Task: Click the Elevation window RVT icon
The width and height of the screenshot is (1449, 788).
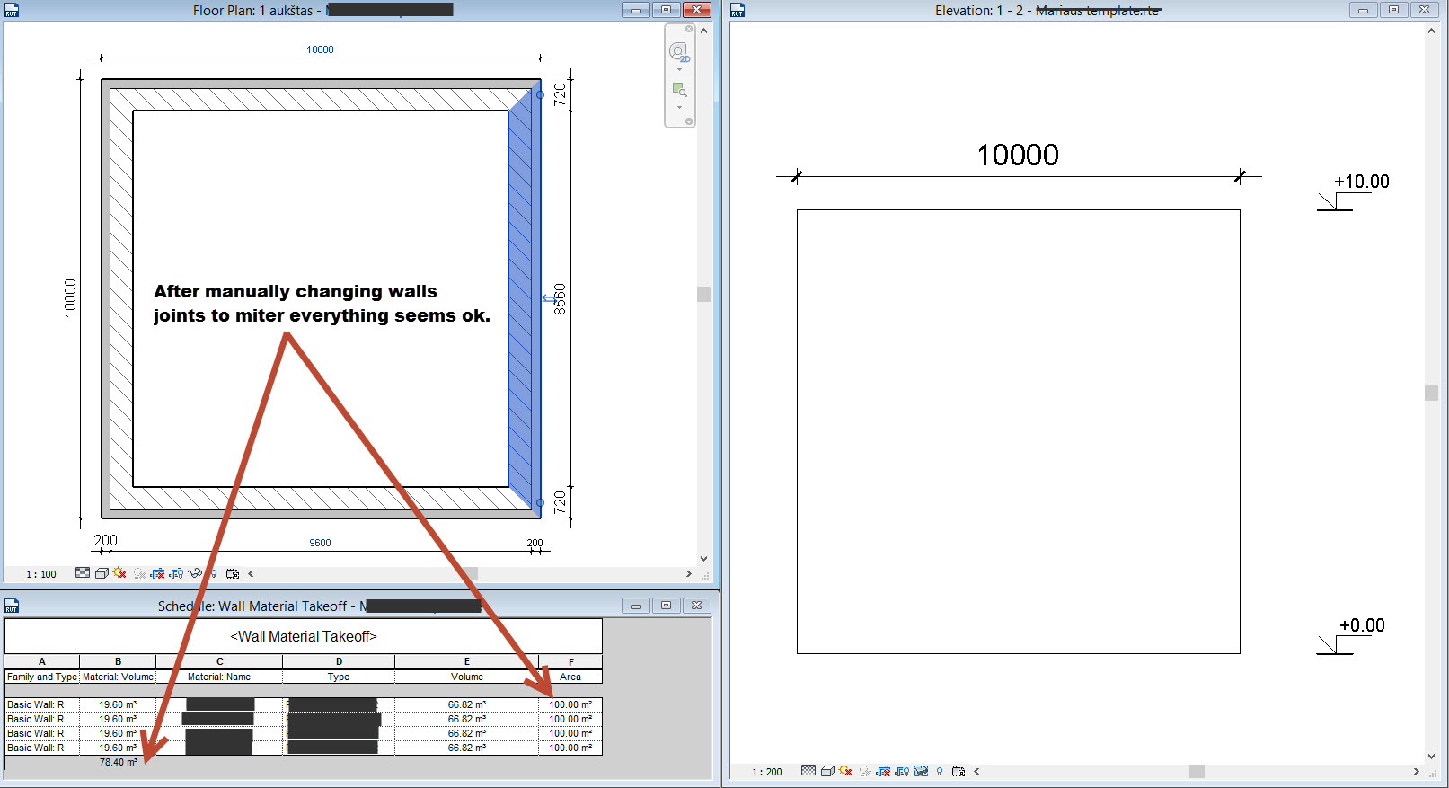Action: [x=738, y=10]
